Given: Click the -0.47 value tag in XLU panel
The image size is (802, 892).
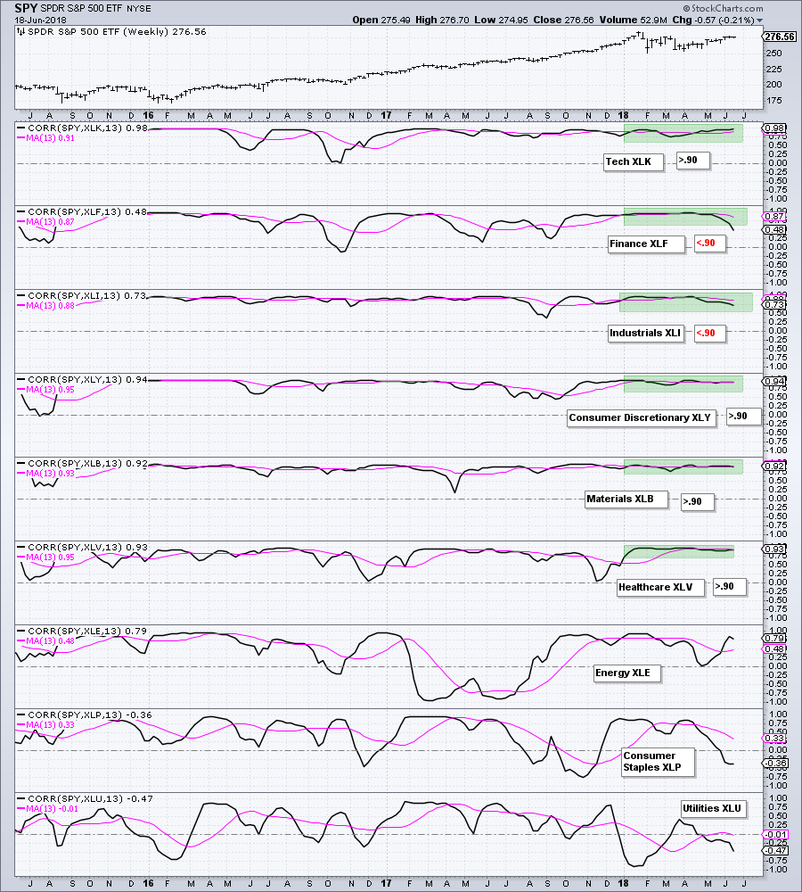Looking at the screenshot, I should [774, 850].
